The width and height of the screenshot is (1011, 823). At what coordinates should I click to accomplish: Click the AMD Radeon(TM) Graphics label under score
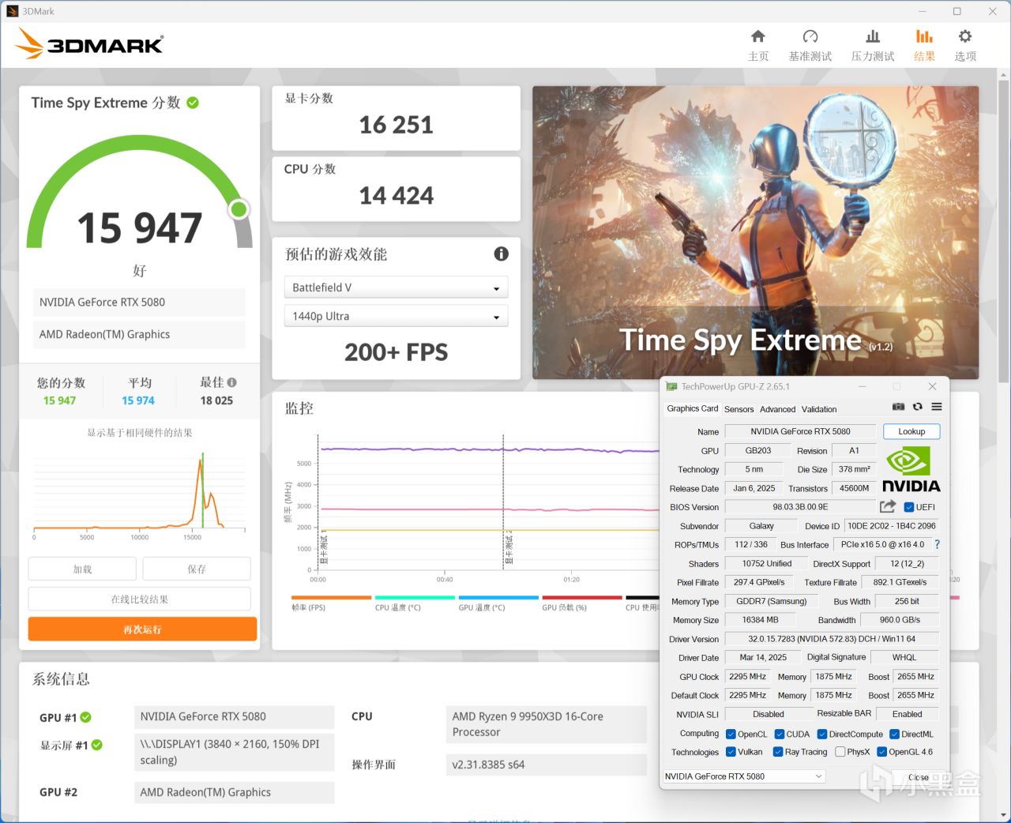point(140,334)
